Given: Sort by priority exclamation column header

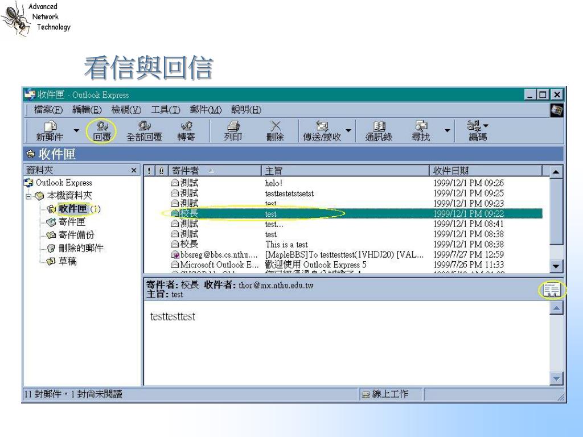Looking at the screenshot, I should pos(149,171).
